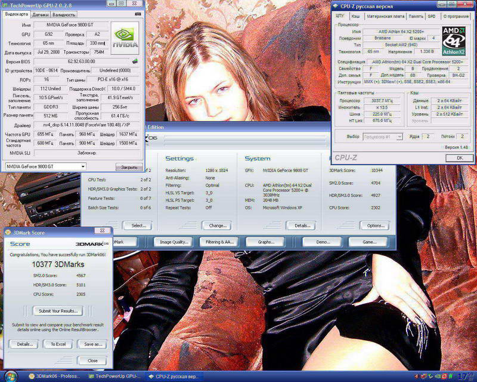The width and height of the screenshot is (477, 382).
Task: Click the Закрыть button in GPU-Z
Action: tap(129, 168)
